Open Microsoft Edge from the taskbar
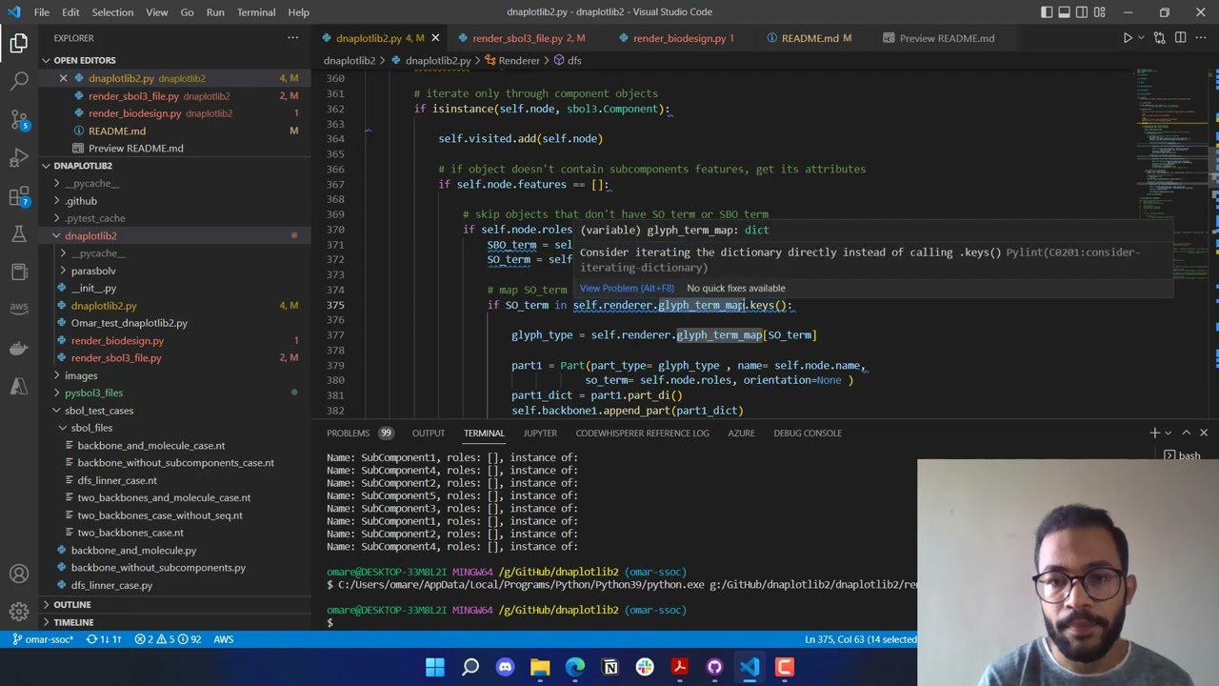 pos(575,667)
